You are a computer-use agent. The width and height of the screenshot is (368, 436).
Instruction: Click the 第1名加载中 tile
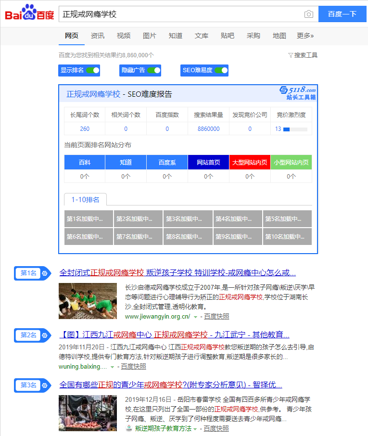pyautogui.click(x=89, y=219)
